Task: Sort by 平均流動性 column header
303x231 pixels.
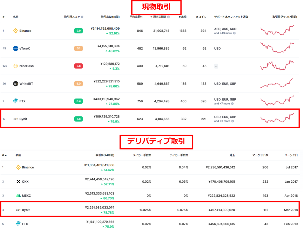Action: [x=136, y=17]
